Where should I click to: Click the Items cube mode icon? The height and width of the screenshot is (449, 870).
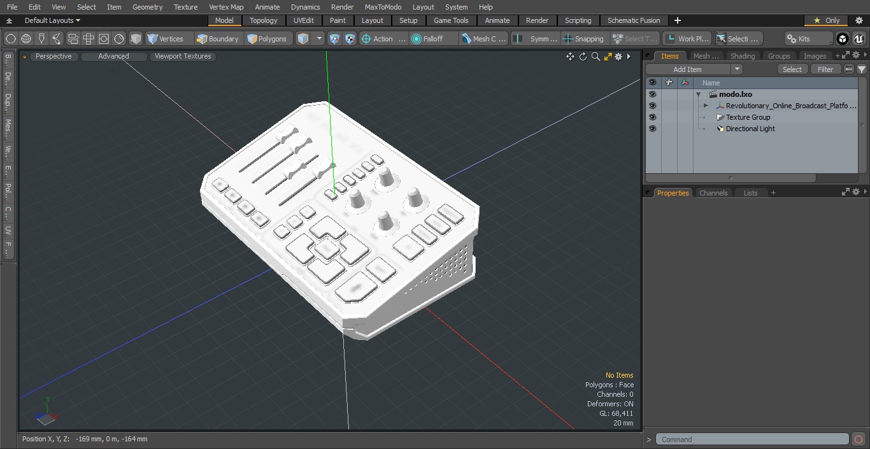click(303, 39)
